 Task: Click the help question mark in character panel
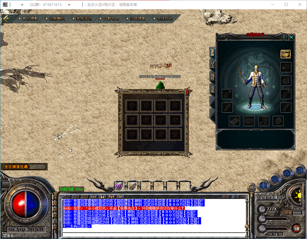point(284,38)
